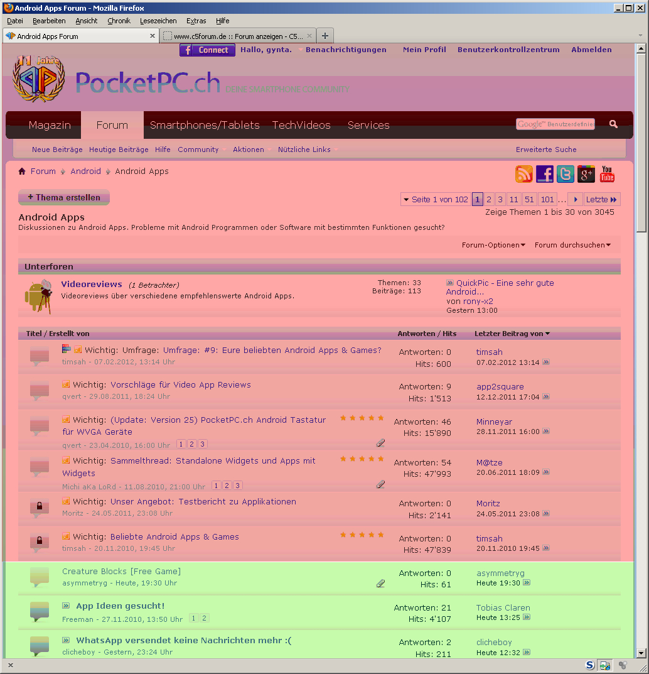Select the Magazin navigation tab

50,125
